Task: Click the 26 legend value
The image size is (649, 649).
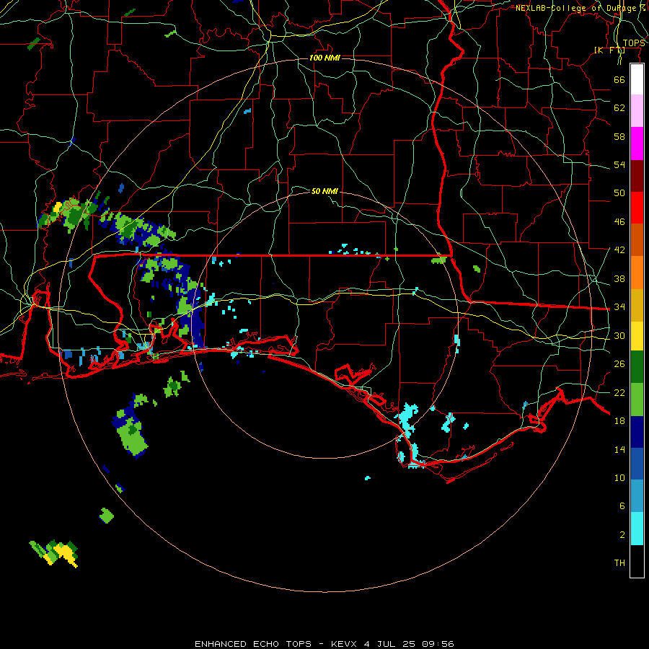Action: tap(619, 364)
